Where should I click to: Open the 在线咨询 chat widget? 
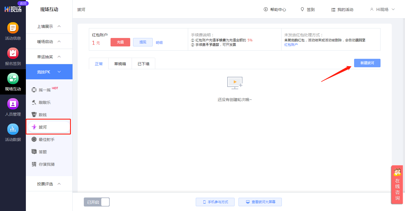pos(397,185)
